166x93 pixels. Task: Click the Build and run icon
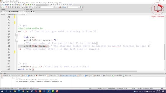tap(31, 5)
